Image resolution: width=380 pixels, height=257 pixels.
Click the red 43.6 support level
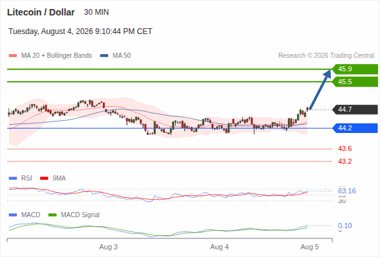pos(345,148)
